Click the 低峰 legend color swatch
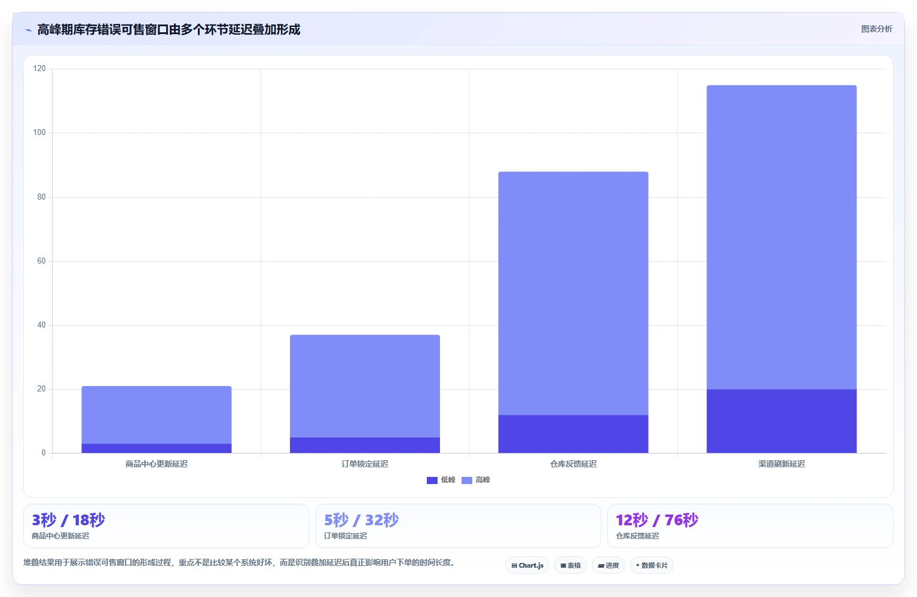917x597 pixels. click(x=432, y=480)
